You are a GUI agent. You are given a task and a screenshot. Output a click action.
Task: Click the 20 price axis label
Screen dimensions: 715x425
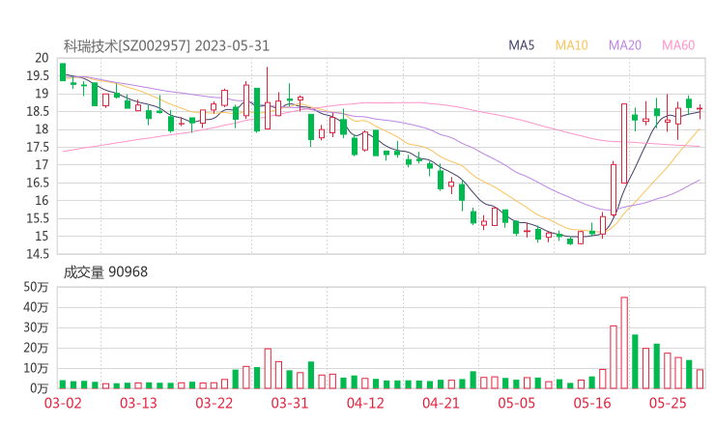42,58
